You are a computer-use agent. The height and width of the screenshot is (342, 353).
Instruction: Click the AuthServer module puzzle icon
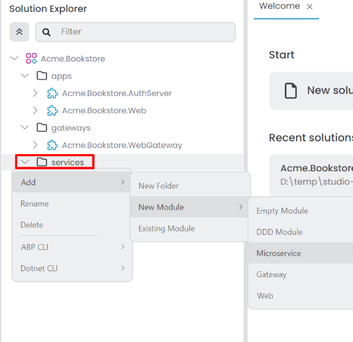(52, 93)
